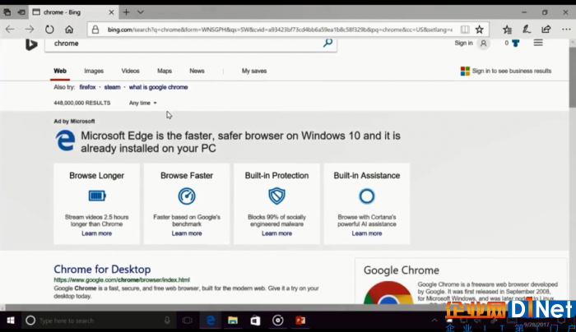Click the Microsoft Edge ad headline
The height and width of the screenshot is (332, 576).
[240, 142]
